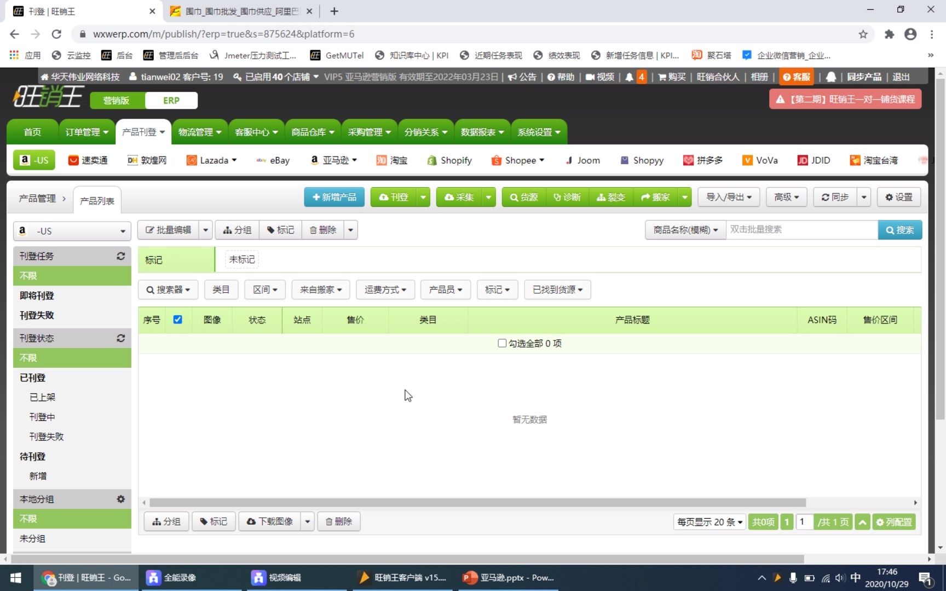The image size is (946, 591).
Task: Refresh the 刊登任务 panel
Action: [x=120, y=256]
